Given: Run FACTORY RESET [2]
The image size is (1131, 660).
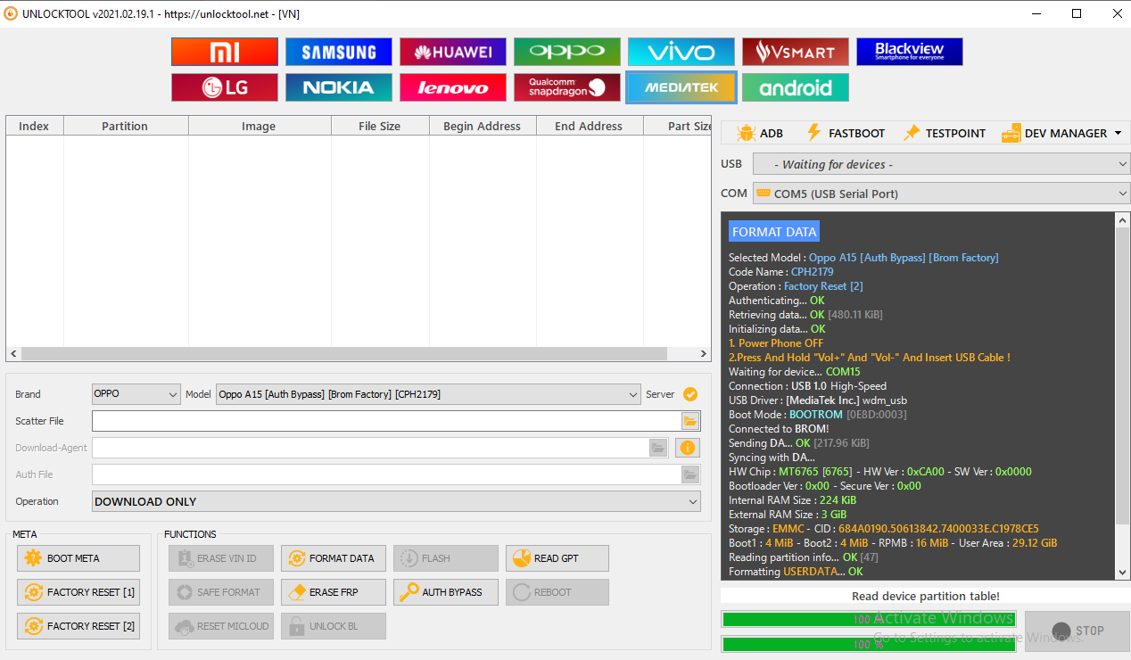Looking at the screenshot, I should click(x=78, y=626).
